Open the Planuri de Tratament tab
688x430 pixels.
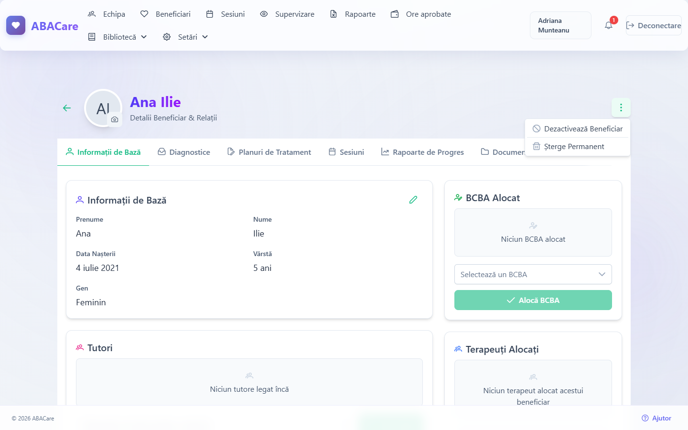pyautogui.click(x=269, y=152)
